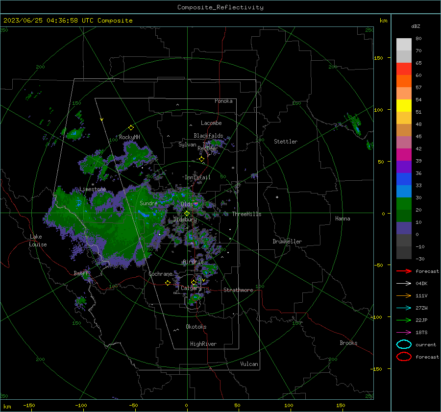The image size is (441, 412).
Task: Click the Brooks town label
Action: [348, 343]
